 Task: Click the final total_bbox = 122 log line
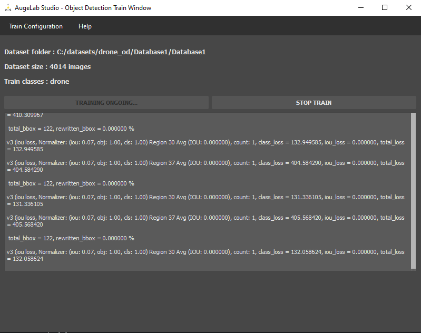pos(71,238)
